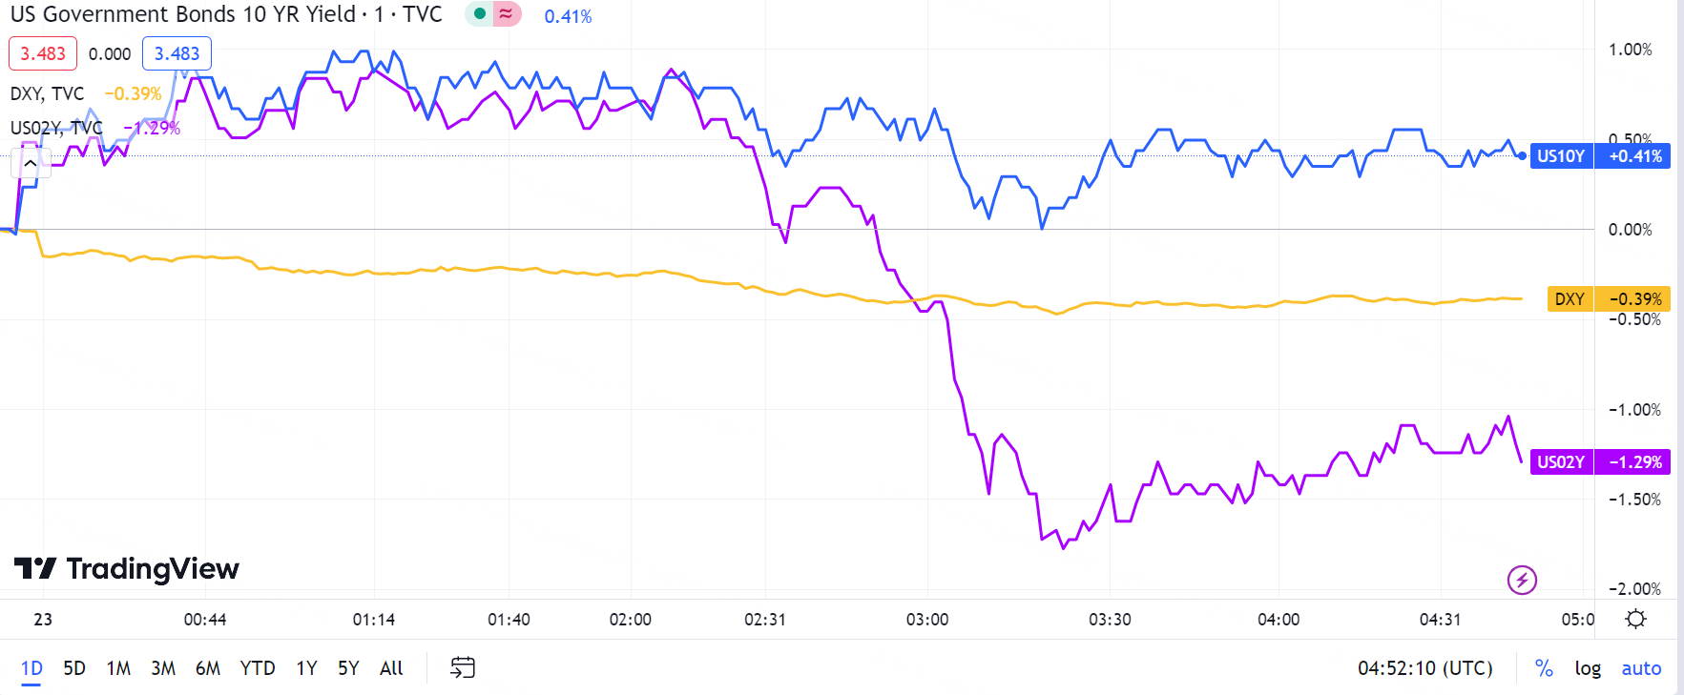
Task: Toggle logarithmic scale
Action: click(1588, 668)
